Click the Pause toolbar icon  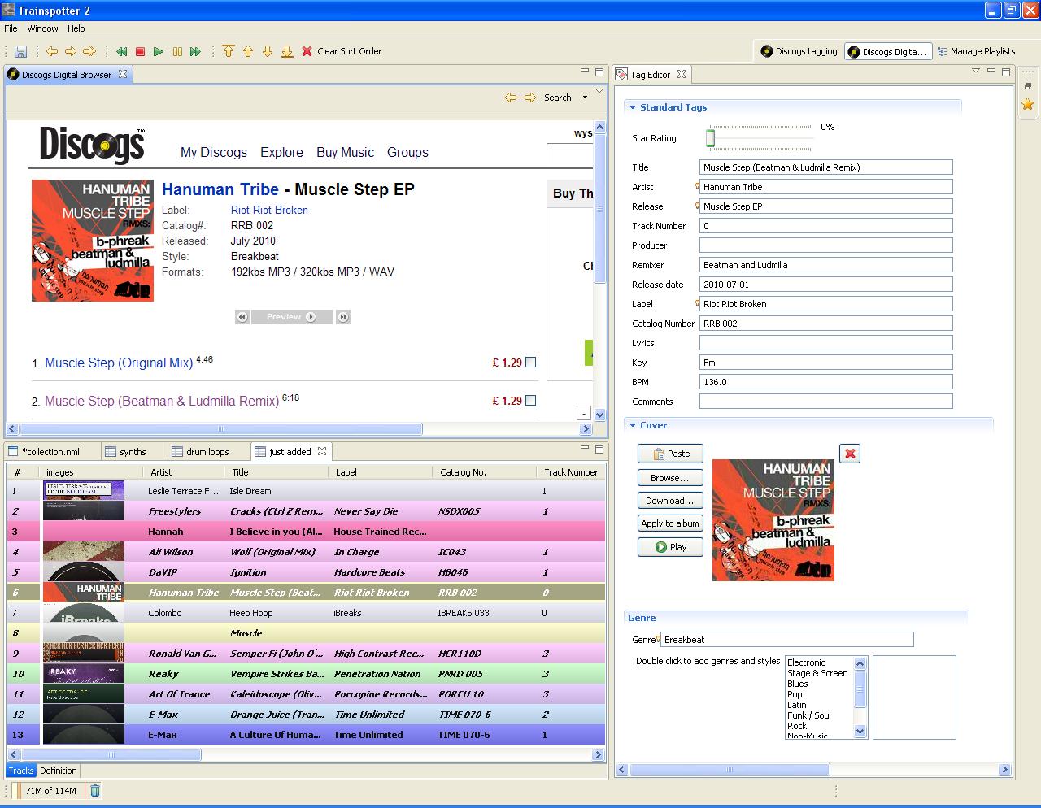click(177, 51)
